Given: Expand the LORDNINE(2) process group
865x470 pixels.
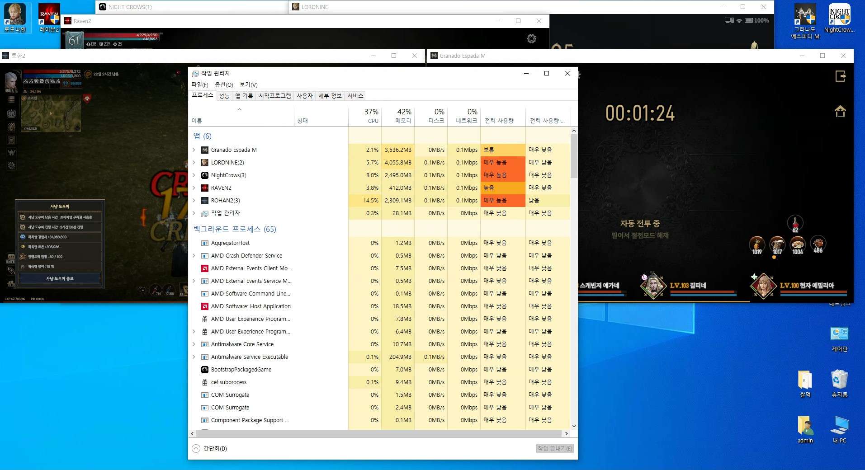Looking at the screenshot, I should coord(194,163).
